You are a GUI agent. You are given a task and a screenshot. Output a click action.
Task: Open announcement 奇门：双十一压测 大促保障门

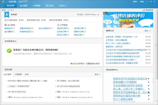(118, 43)
